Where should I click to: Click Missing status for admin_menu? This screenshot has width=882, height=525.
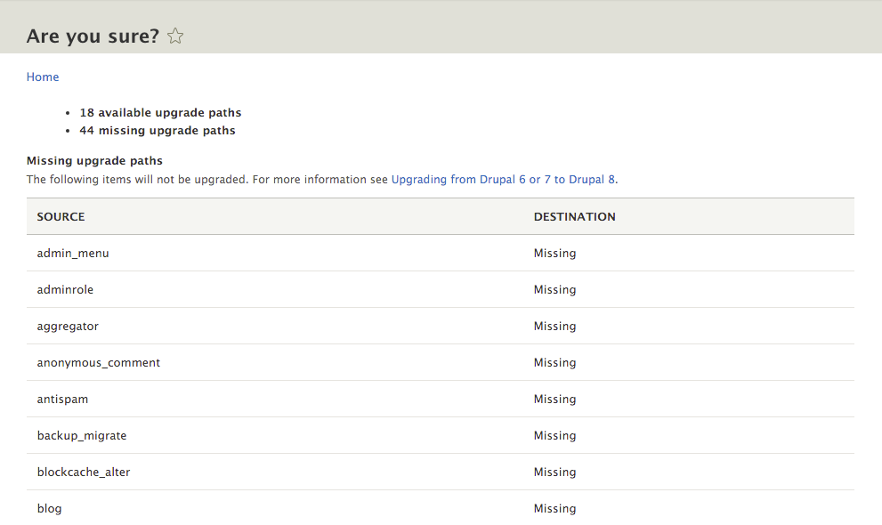click(x=554, y=254)
